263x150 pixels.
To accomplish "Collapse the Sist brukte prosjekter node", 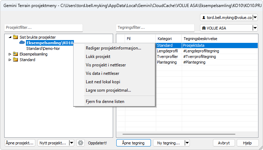I will click(10, 37).
